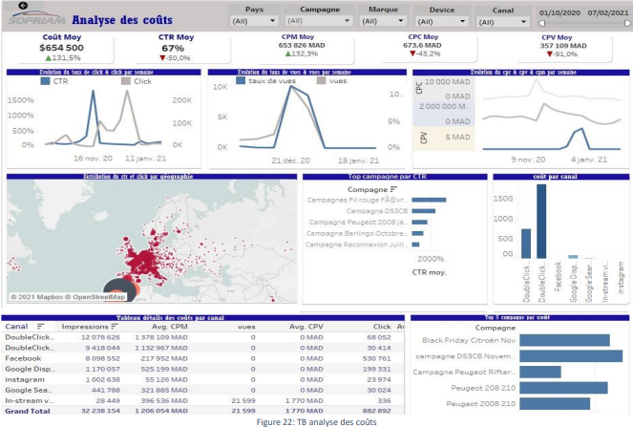The image size is (633, 427).
Task: Click the coût par canal panel title
Action: (555, 177)
